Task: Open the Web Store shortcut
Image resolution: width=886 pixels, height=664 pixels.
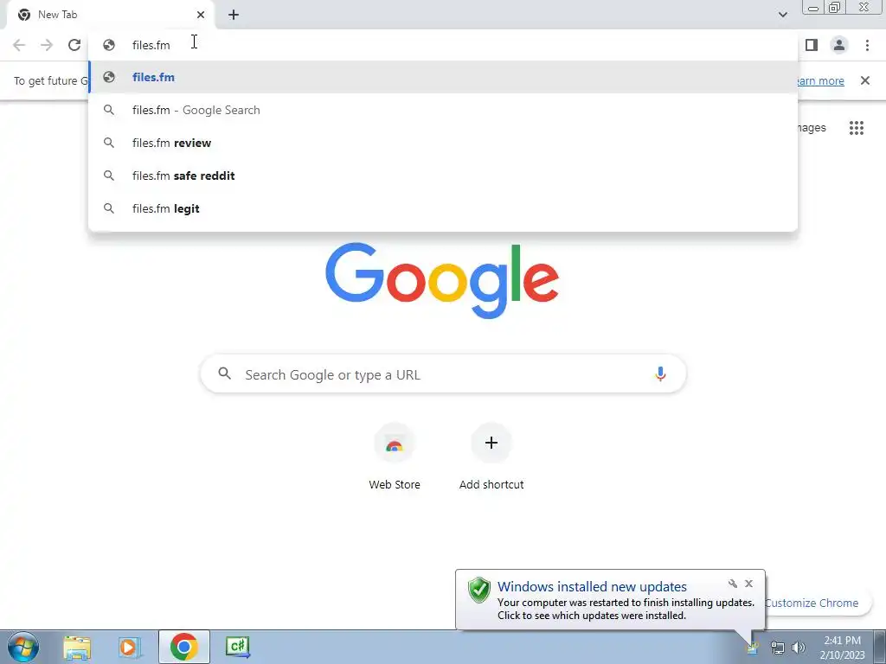Action: tap(395, 456)
